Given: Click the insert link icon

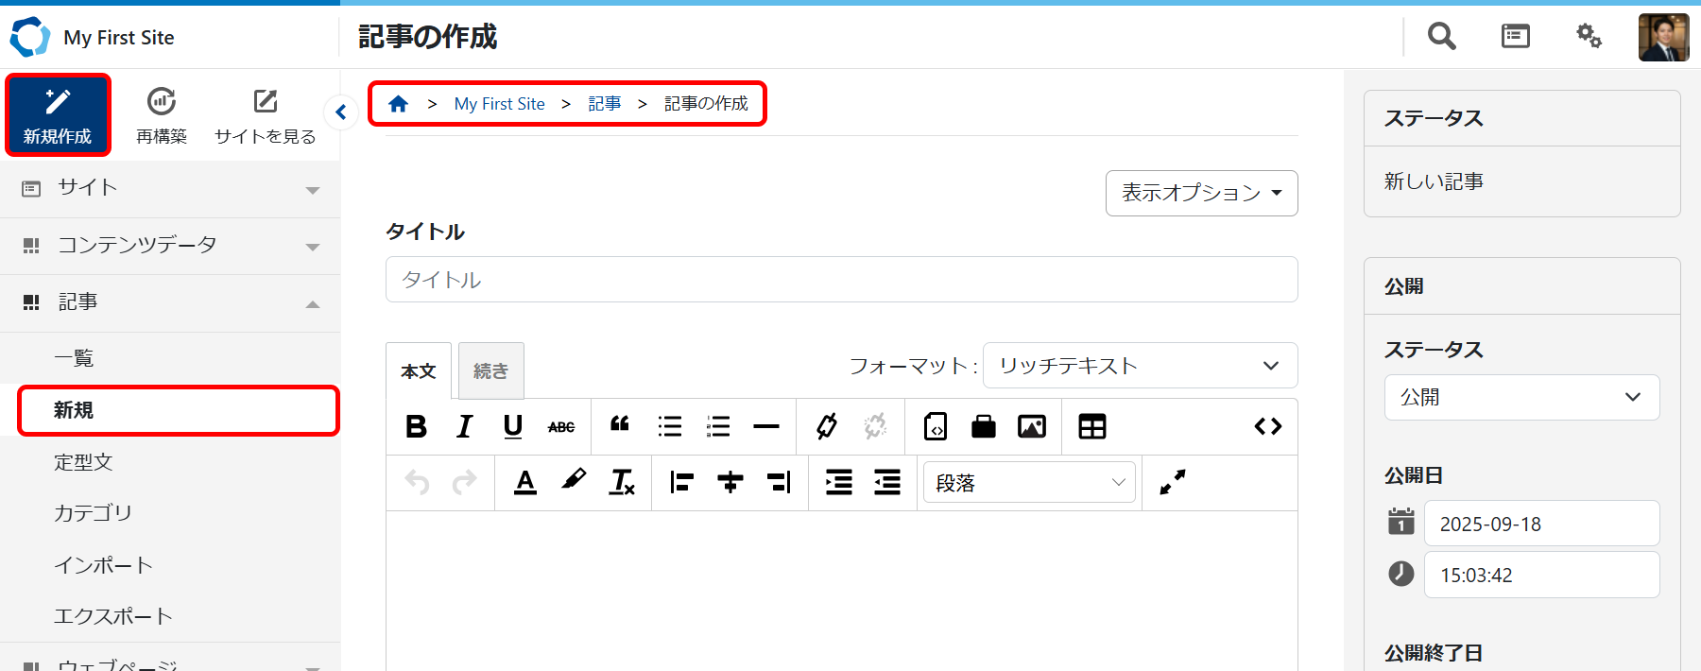Looking at the screenshot, I should (x=827, y=427).
